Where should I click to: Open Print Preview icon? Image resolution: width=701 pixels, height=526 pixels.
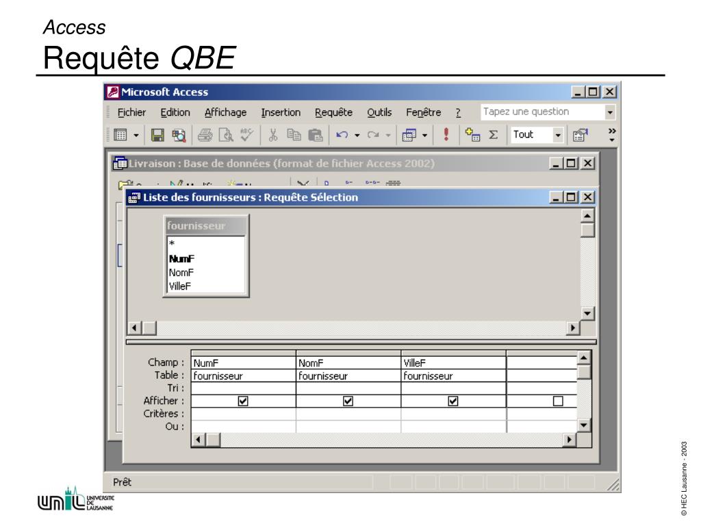226,135
